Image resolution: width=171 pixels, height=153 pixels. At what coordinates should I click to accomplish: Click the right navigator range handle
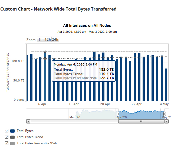[165, 114]
